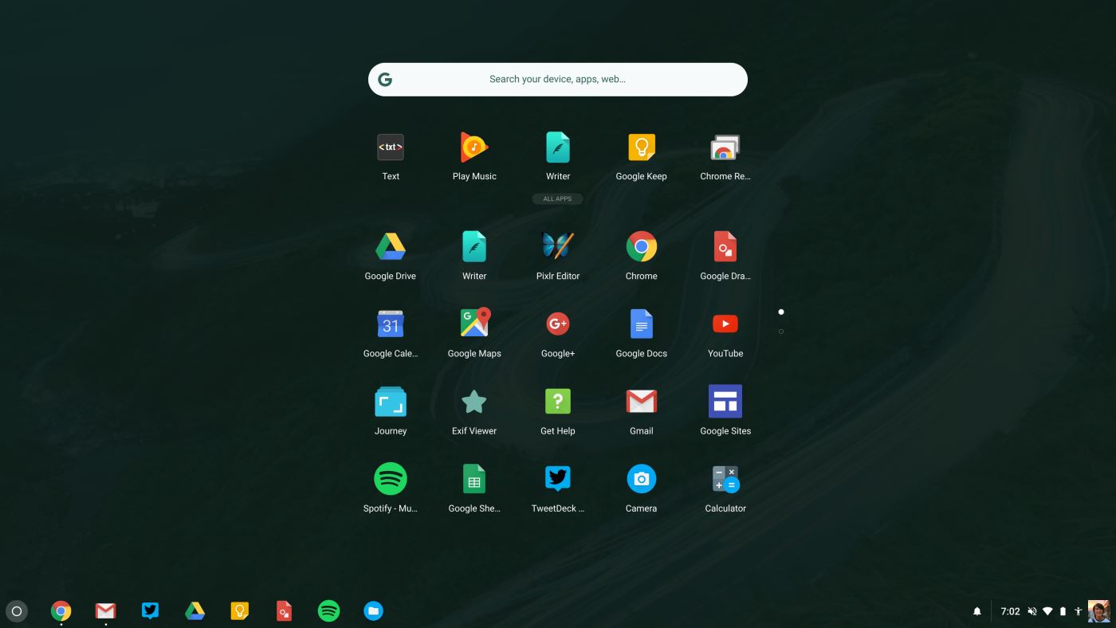Click the user avatar in system tray
Screen dimensions: 1116x628
[x=1098, y=611]
